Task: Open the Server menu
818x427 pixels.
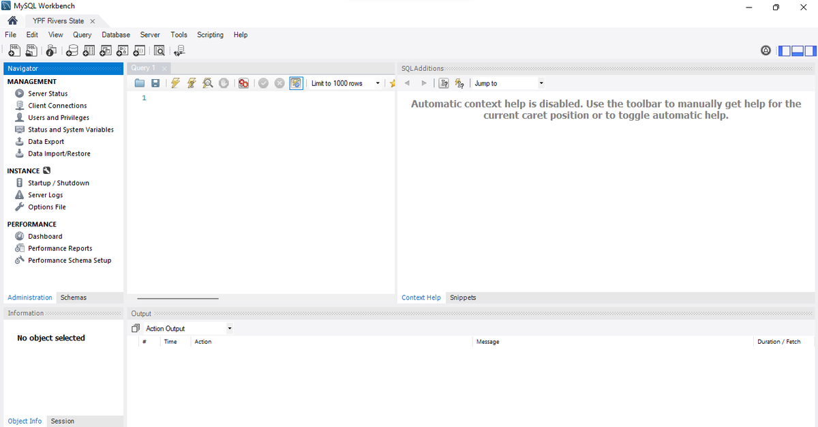Action: (150, 35)
